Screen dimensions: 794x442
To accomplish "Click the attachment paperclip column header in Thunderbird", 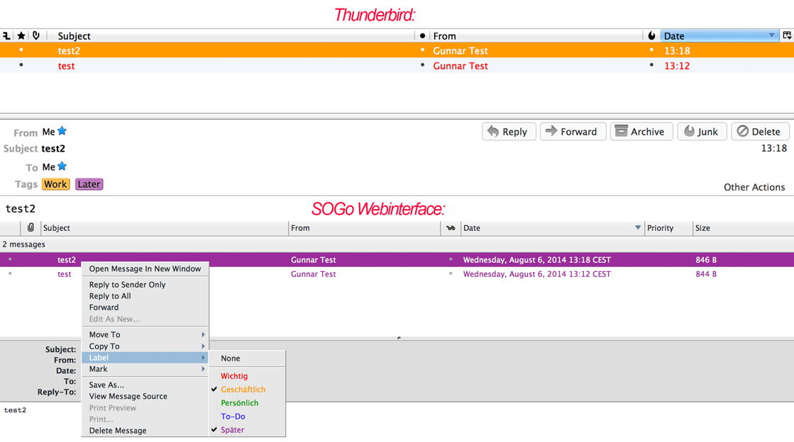I will (x=36, y=35).
